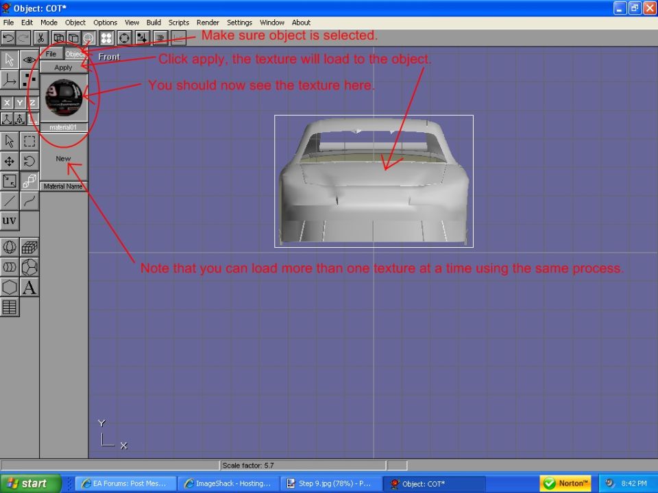Open the Edit menu
Viewport: 658px width, 493px height.
pyautogui.click(x=27, y=23)
